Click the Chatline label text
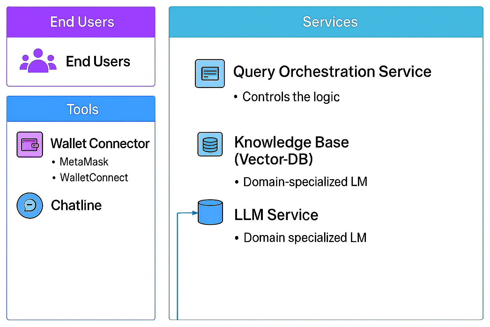The height and width of the screenshot is (327, 490). click(76, 205)
